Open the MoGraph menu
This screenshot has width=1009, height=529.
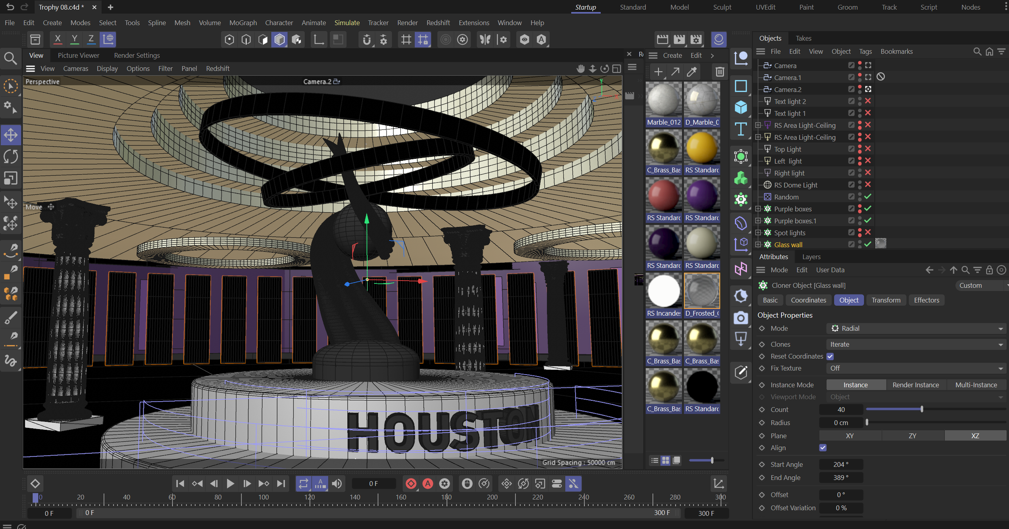243,23
